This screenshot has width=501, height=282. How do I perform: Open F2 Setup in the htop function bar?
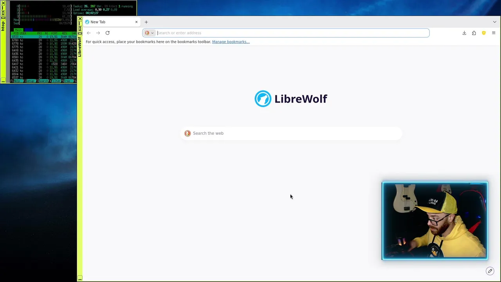point(30,81)
